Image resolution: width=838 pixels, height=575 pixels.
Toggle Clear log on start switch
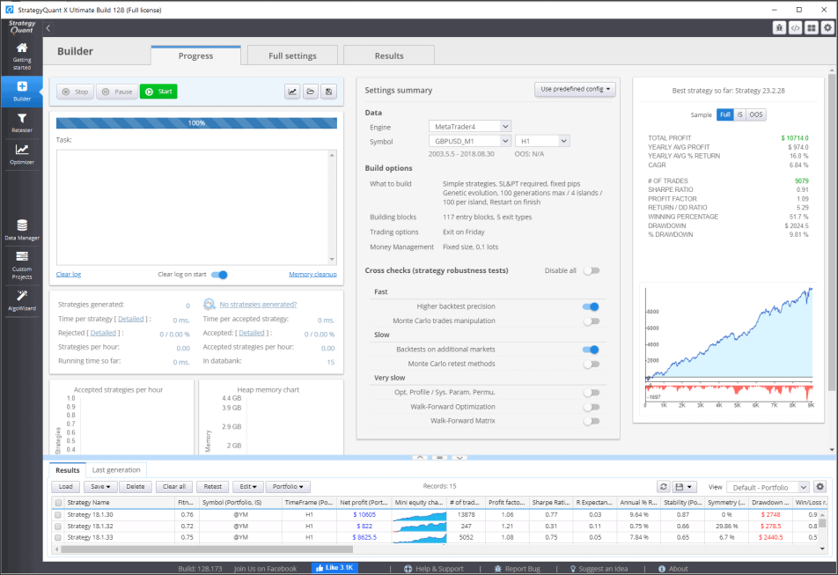pos(219,275)
